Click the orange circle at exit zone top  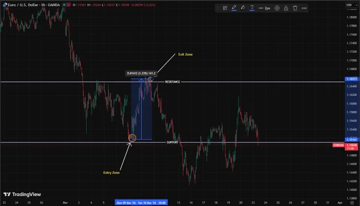coord(150,79)
